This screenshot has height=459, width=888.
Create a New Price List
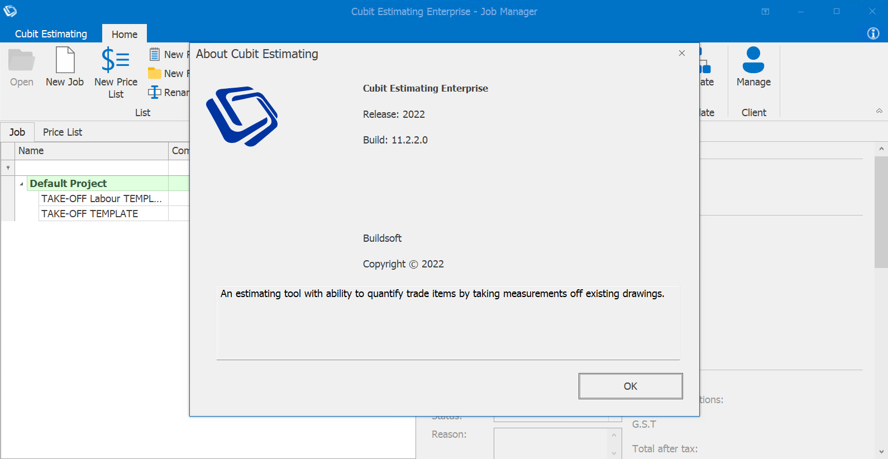click(x=116, y=73)
